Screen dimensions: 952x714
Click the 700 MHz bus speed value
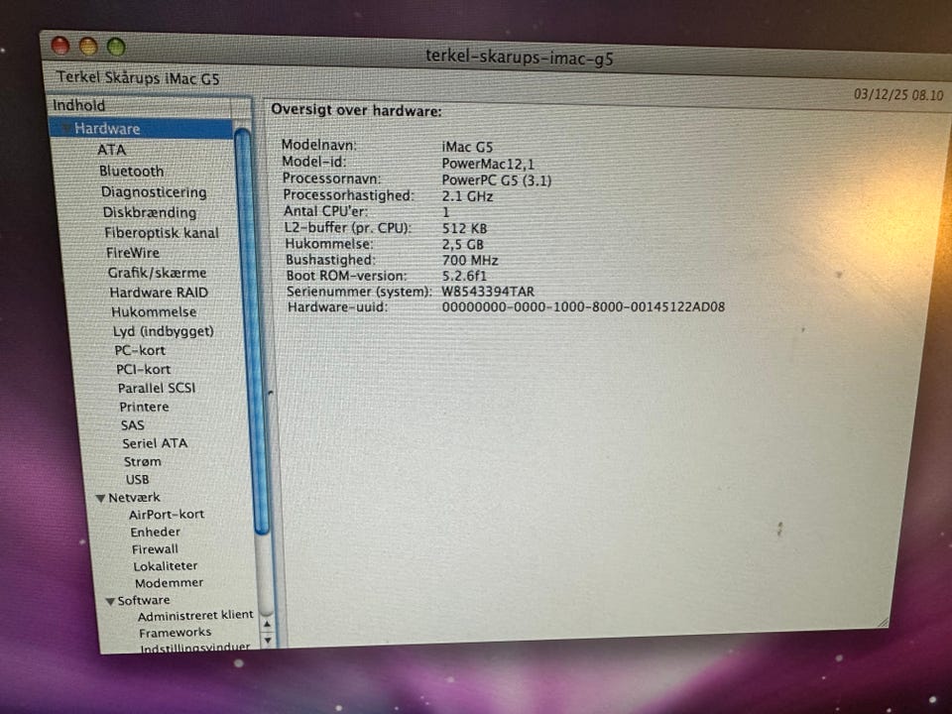[x=470, y=261]
